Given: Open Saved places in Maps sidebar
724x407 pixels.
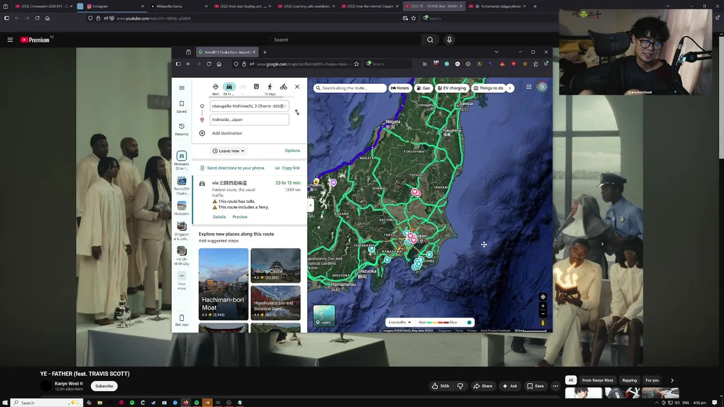Looking at the screenshot, I should pos(182,106).
